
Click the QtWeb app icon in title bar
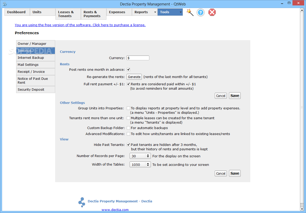pyautogui.click(x=5, y=4)
